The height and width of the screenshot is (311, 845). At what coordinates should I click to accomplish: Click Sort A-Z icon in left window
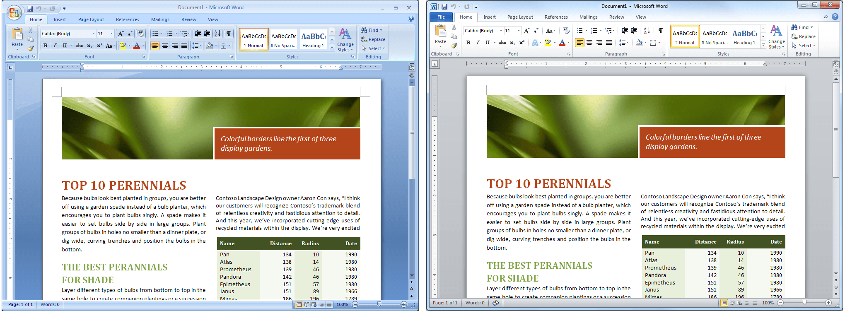[x=217, y=34]
